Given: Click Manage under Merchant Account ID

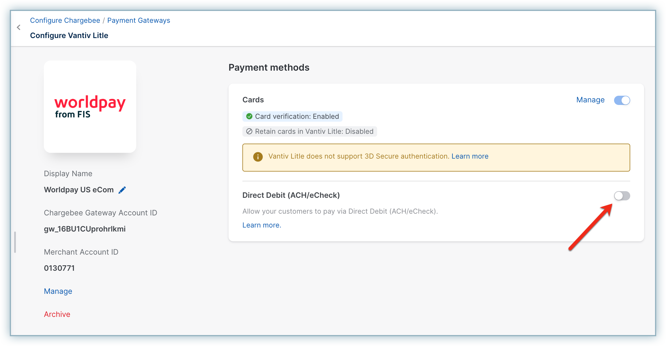Looking at the screenshot, I should [58, 291].
